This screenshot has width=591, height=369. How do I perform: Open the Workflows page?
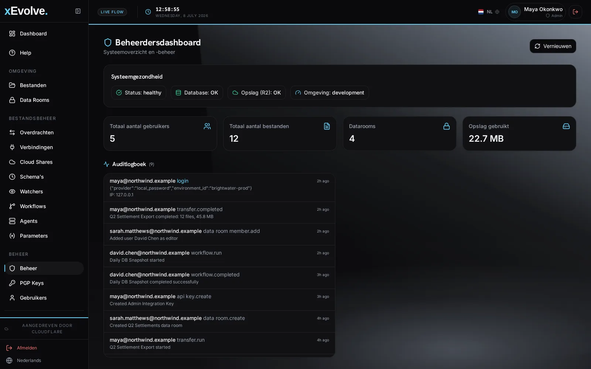click(44, 206)
